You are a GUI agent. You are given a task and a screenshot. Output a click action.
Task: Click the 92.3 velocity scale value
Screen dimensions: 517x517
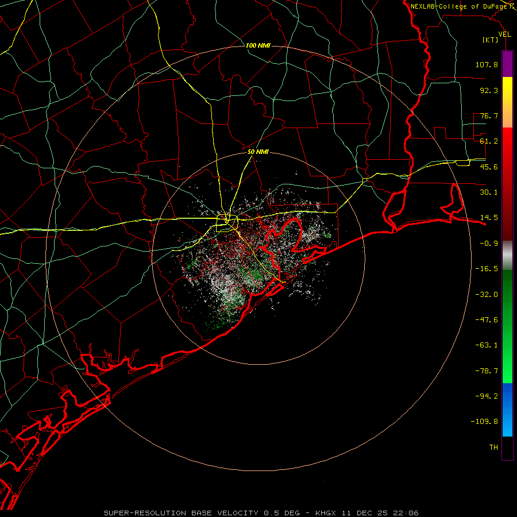tap(489, 90)
